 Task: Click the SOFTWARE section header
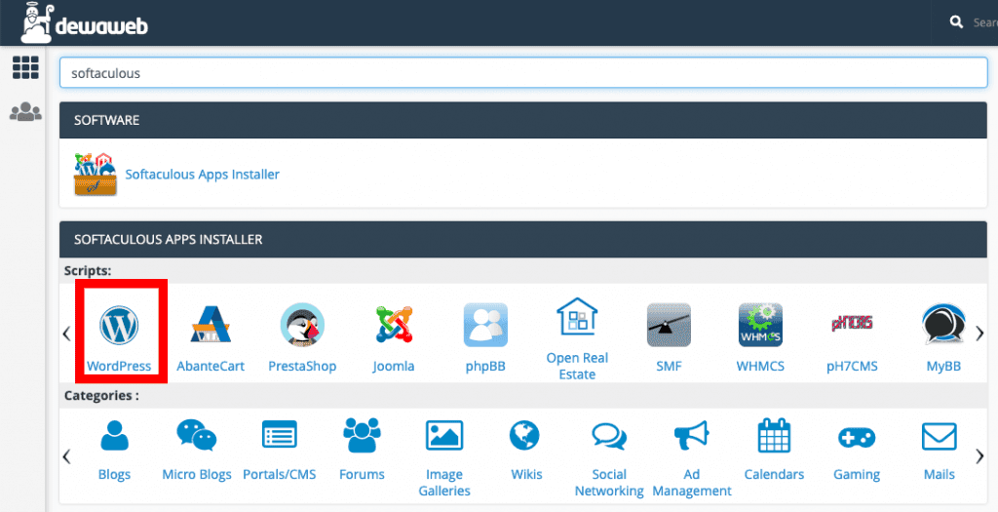click(523, 120)
